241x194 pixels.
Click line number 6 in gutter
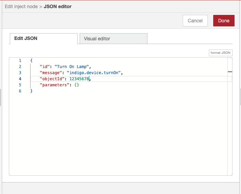(x=20, y=91)
